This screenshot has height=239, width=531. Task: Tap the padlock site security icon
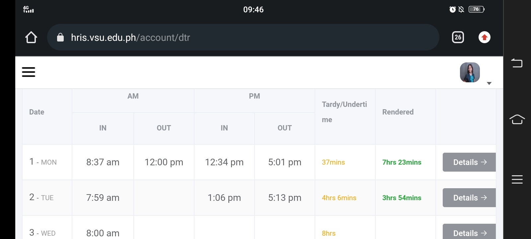click(x=60, y=38)
